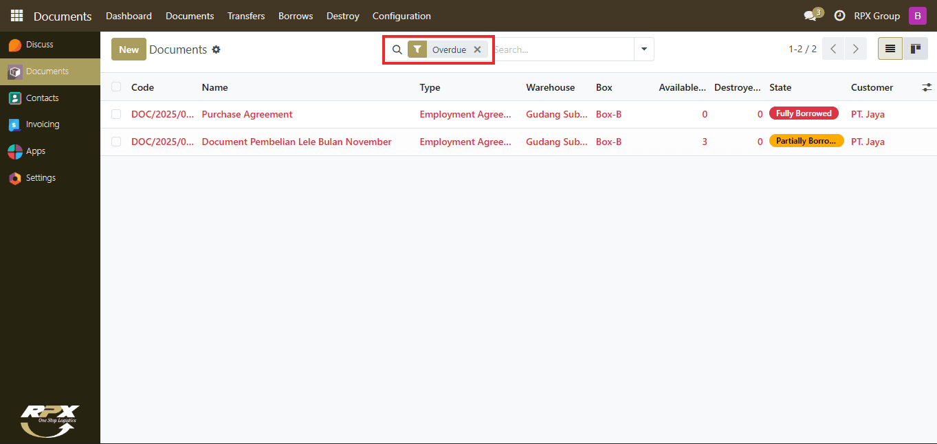Expand the search options dropdown arrow
Viewport: 937px width, 444px height.
644,49
